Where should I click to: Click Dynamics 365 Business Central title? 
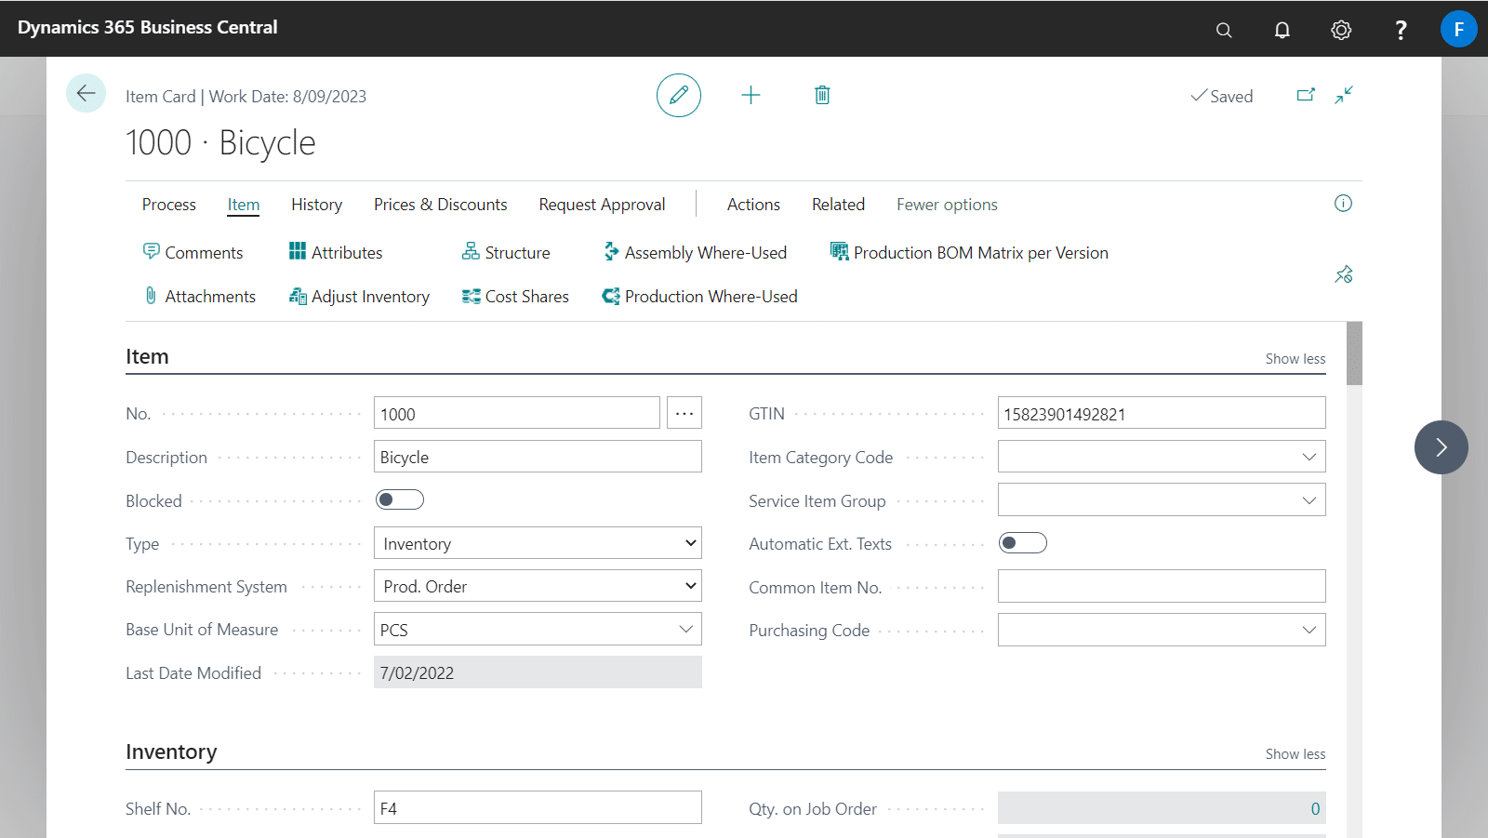point(148,28)
